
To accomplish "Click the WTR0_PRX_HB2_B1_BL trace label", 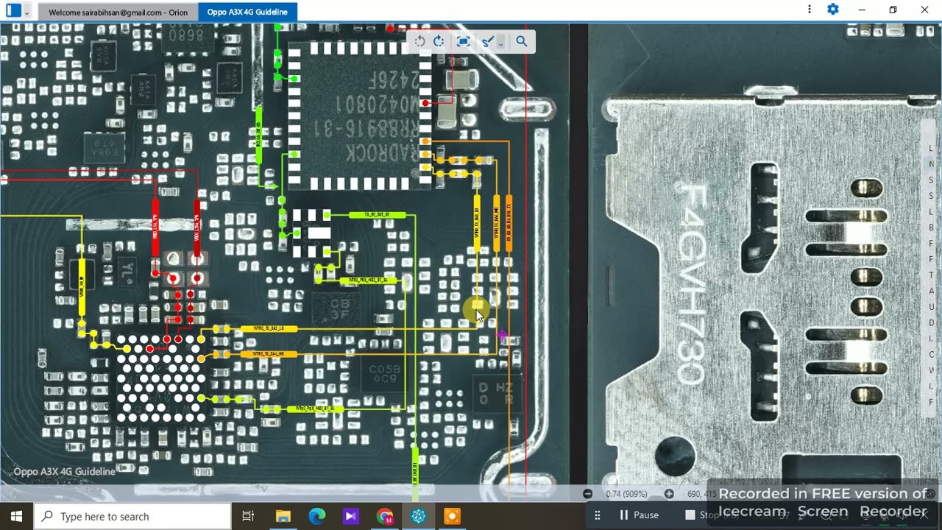I will pyautogui.click(x=368, y=280).
